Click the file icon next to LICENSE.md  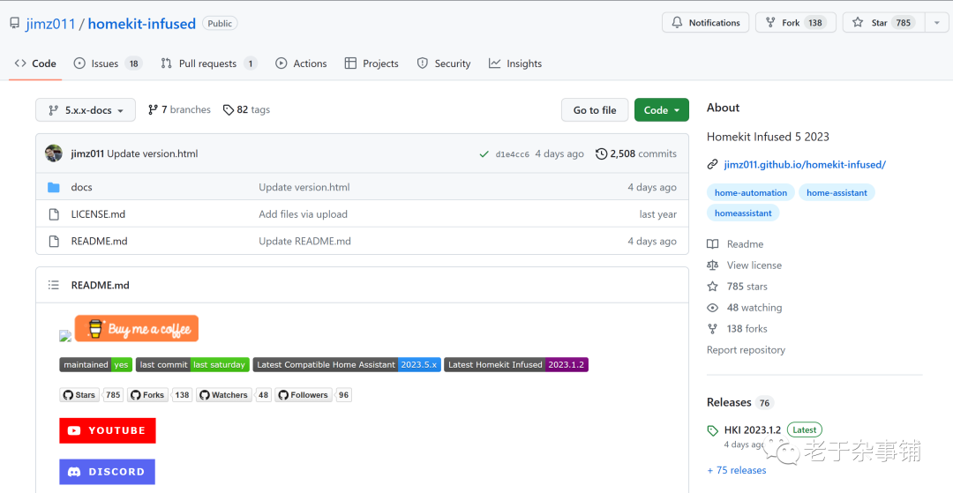[54, 213]
